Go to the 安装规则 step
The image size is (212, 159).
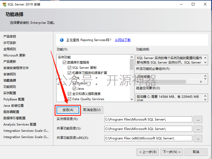tap(10, 74)
